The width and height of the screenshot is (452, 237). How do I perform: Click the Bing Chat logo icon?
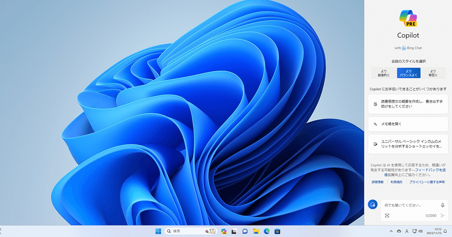[x=404, y=48]
